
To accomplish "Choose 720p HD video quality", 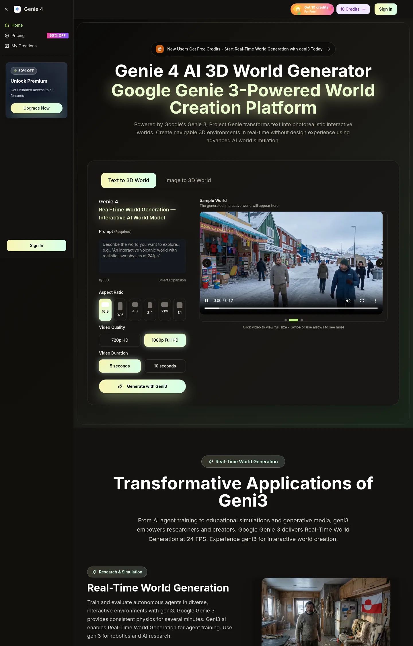I will click(120, 340).
